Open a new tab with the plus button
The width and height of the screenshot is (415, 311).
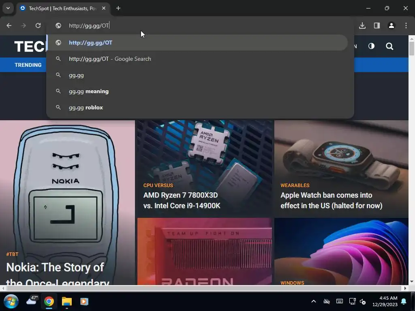click(x=118, y=8)
